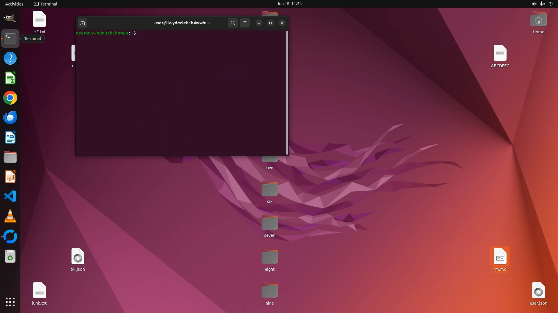Open Visual Studio Code from the dock
The height and width of the screenshot is (313, 558).
[10, 196]
